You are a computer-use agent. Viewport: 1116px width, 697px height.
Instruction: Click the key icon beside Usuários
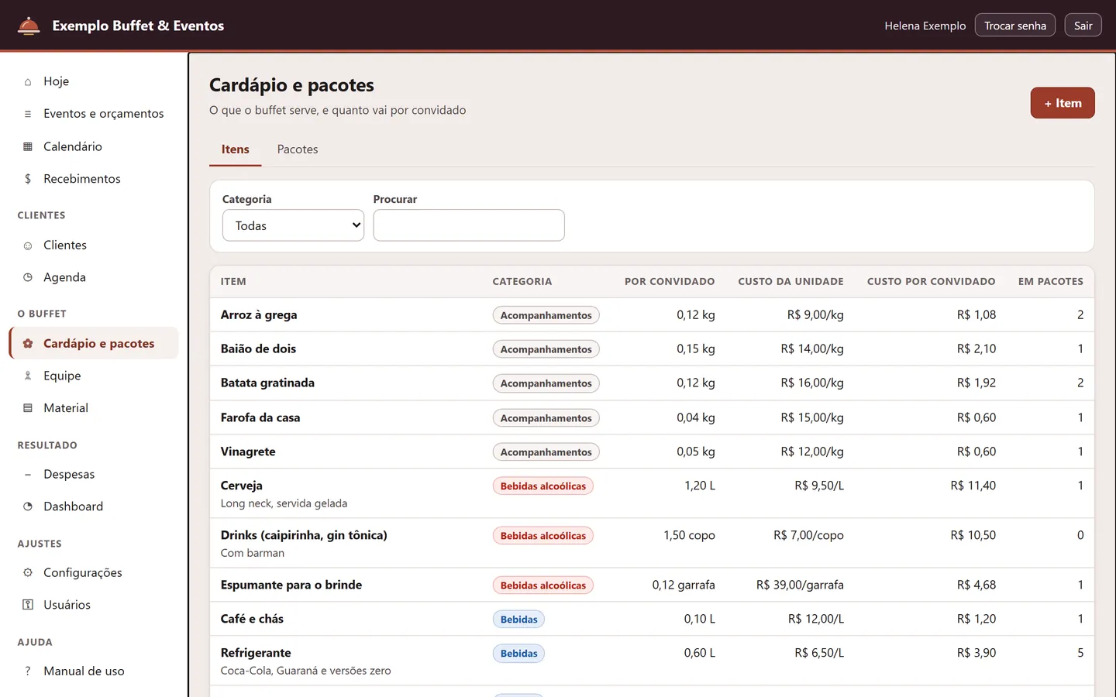click(x=28, y=605)
